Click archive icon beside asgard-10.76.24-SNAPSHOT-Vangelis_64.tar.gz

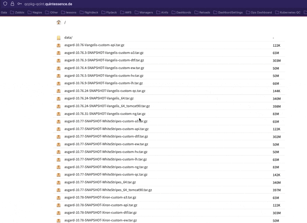click(59, 98)
